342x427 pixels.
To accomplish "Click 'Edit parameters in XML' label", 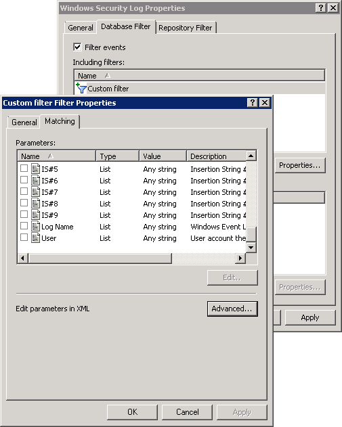I will point(53,309).
